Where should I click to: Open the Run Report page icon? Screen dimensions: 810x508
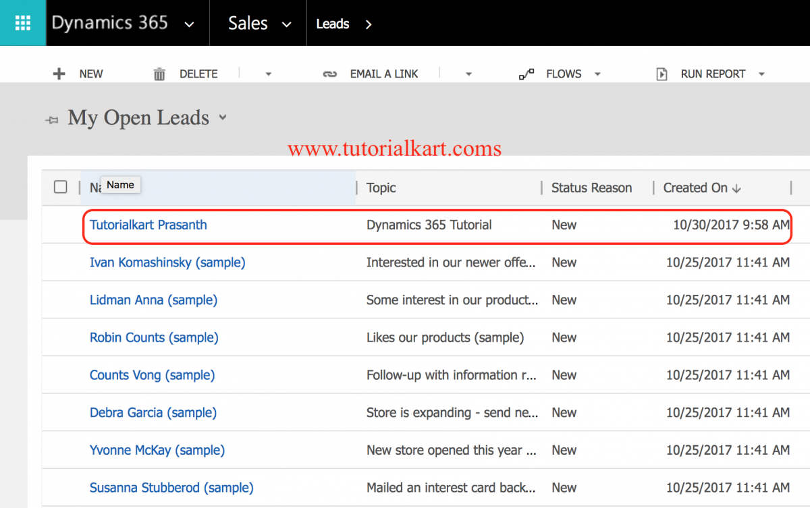pyautogui.click(x=662, y=74)
